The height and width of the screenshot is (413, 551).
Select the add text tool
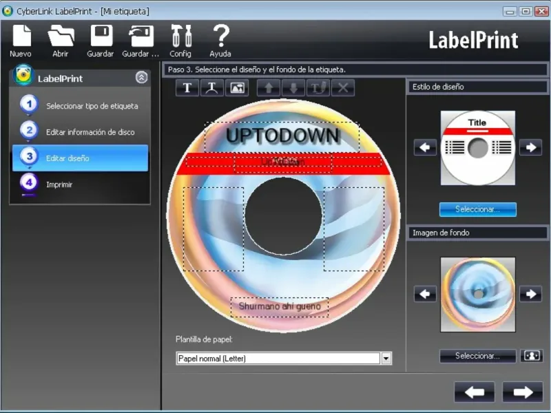pos(187,88)
